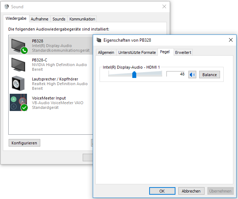The image size is (238, 199).
Task: Open the Erweitert tab
Action: (x=183, y=52)
